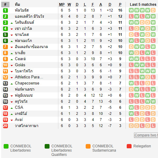Image resolution: width=158 pixels, height=158 pixels.
Task: Click the dark green rank 5 badge
Action: (5, 35)
